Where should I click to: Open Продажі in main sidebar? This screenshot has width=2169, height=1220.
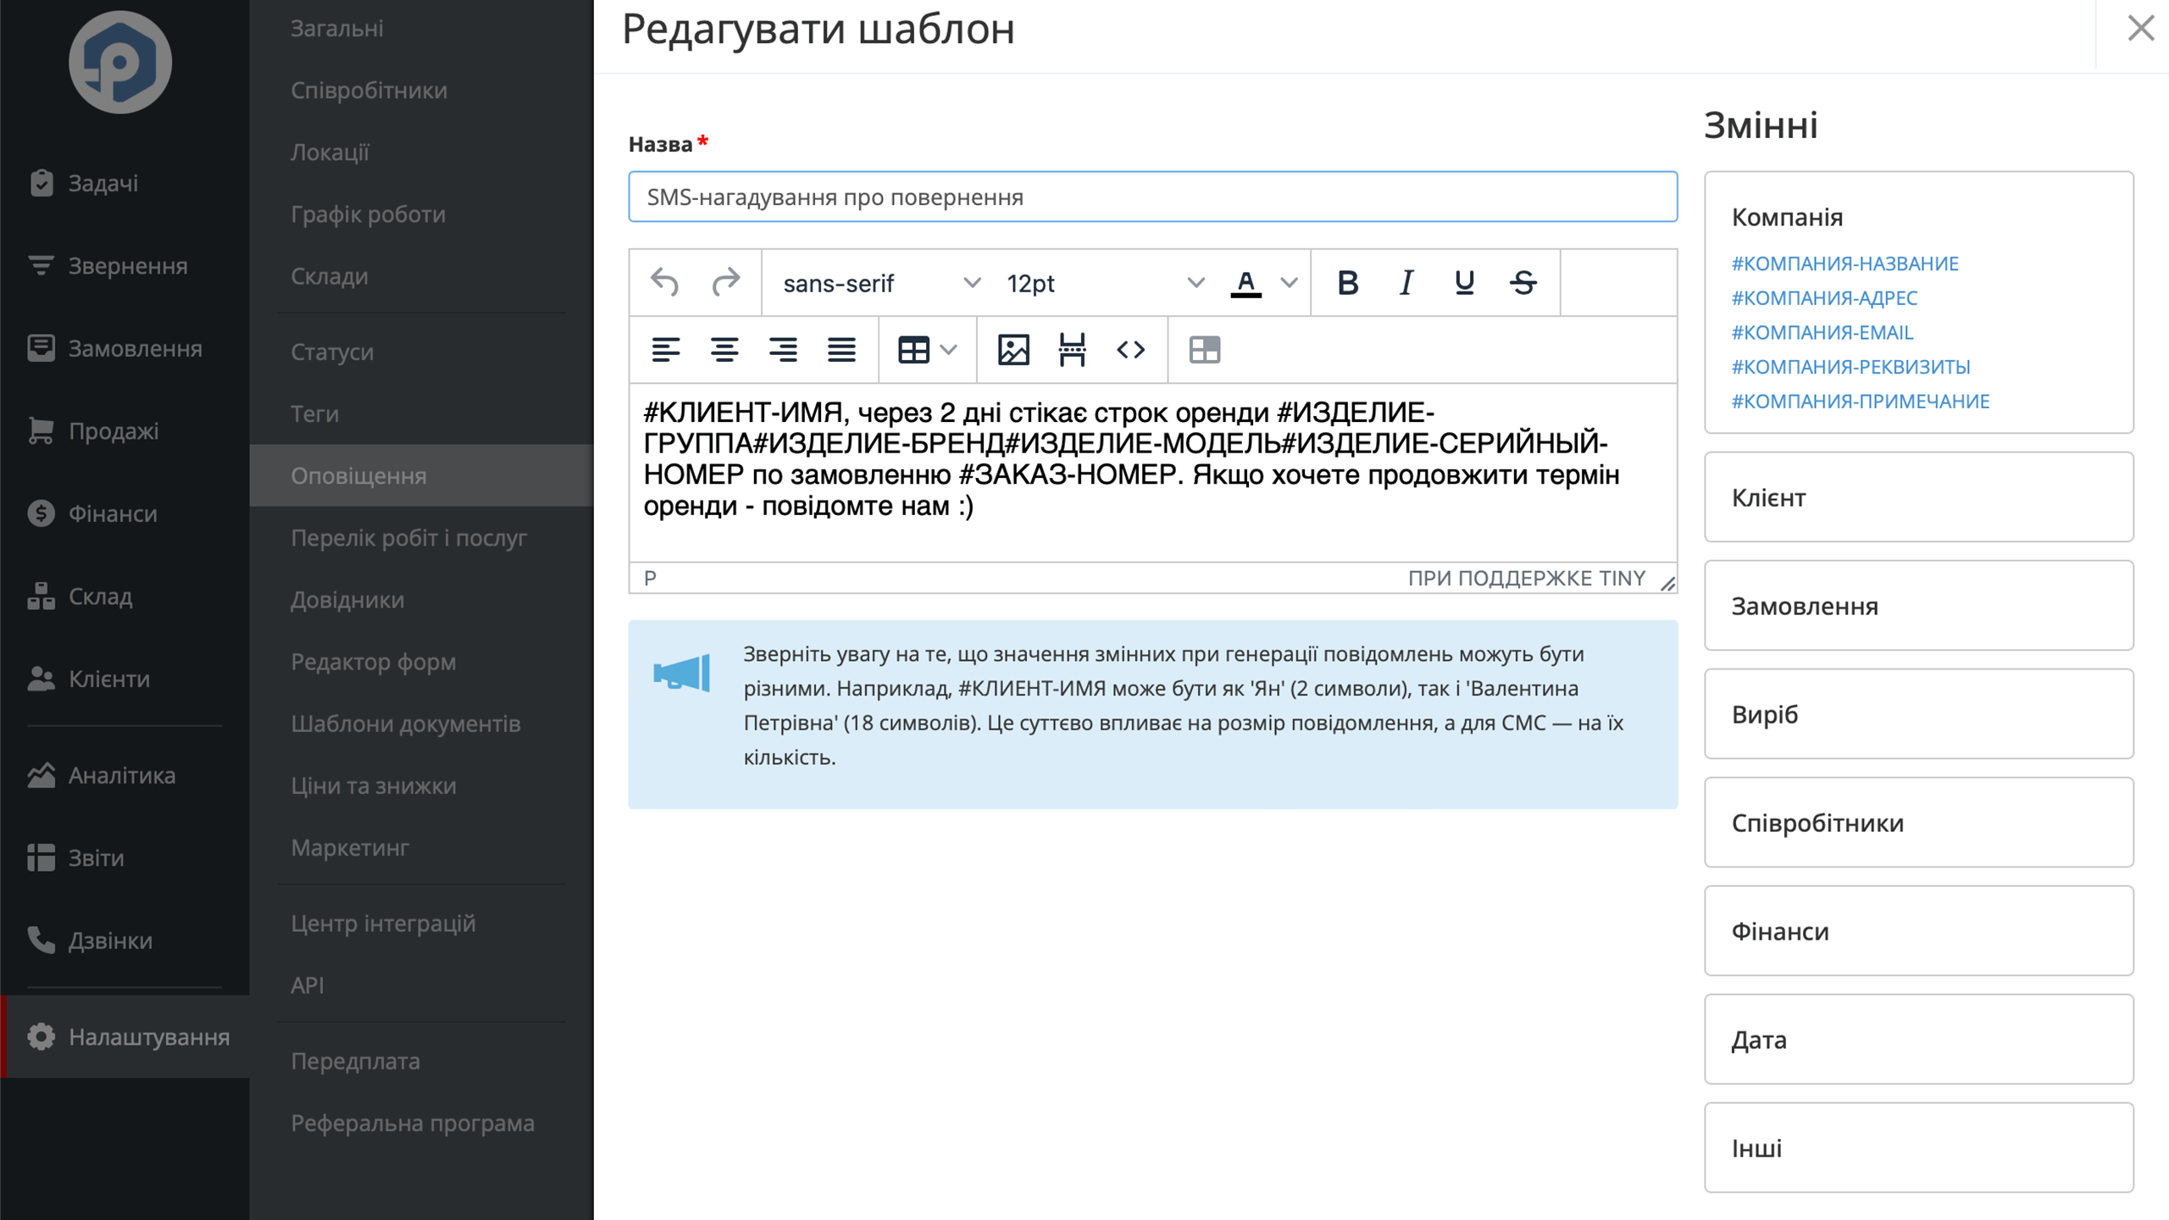(125, 431)
